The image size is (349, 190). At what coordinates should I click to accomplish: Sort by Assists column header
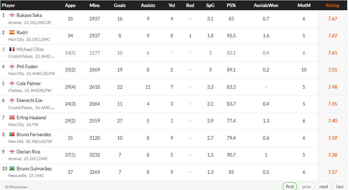tap(148, 5)
